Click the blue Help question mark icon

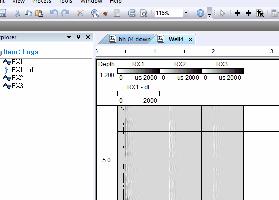pyautogui.click(x=200, y=13)
